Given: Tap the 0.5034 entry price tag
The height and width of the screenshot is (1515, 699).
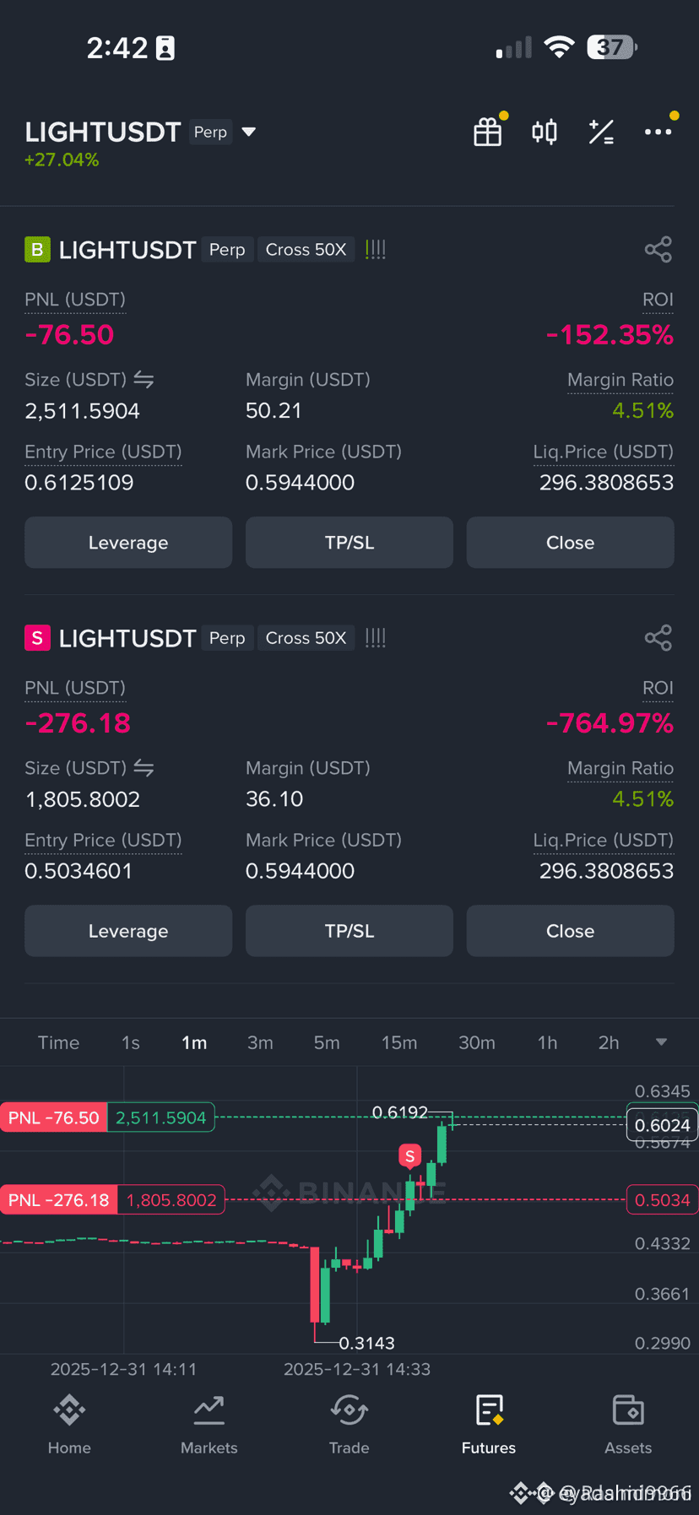Looking at the screenshot, I should [663, 1200].
